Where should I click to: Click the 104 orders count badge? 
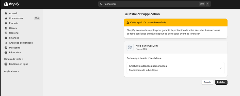pos(37,18)
